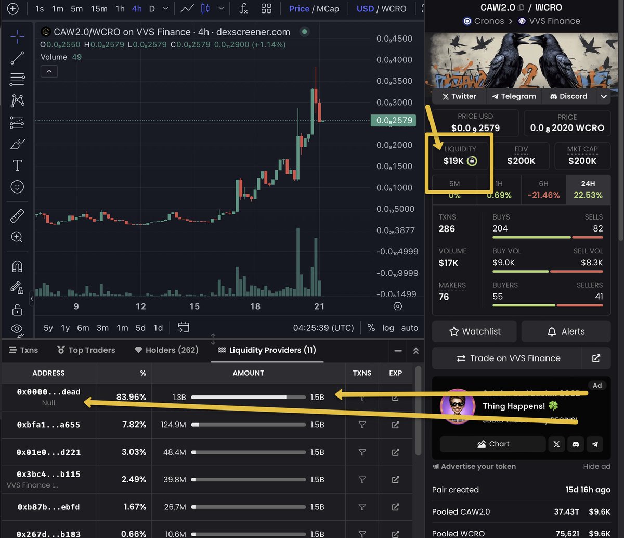This screenshot has height=538, width=624.
Task: Toggle magnet mode for drawings
Action: (17, 266)
